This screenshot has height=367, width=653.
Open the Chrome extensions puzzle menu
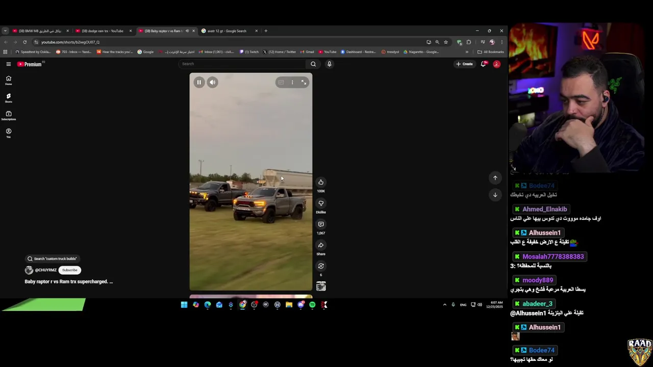pyautogui.click(x=469, y=42)
